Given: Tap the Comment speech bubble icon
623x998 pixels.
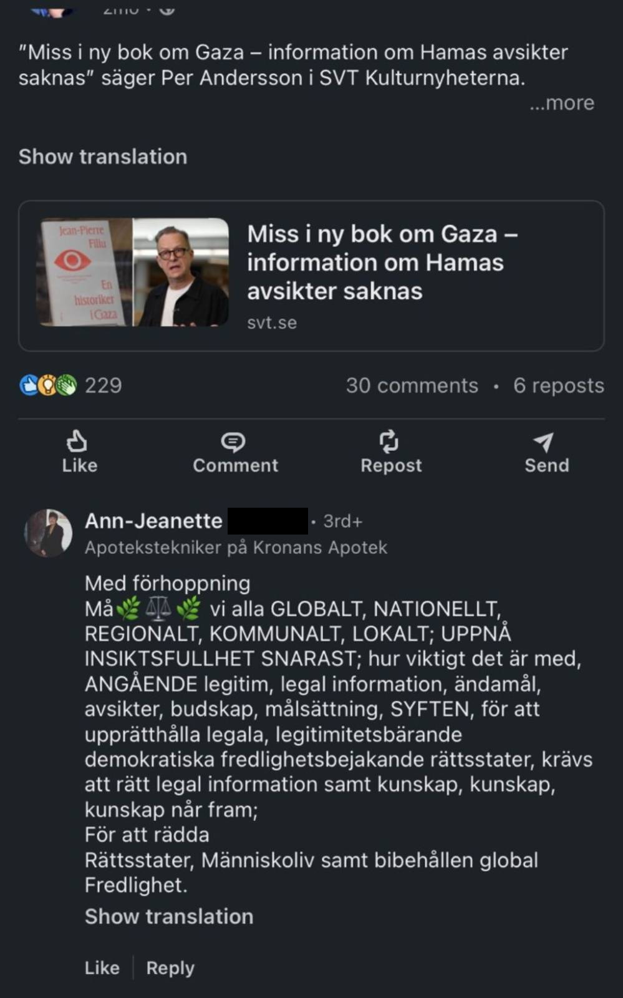Looking at the screenshot, I should coord(233,442).
